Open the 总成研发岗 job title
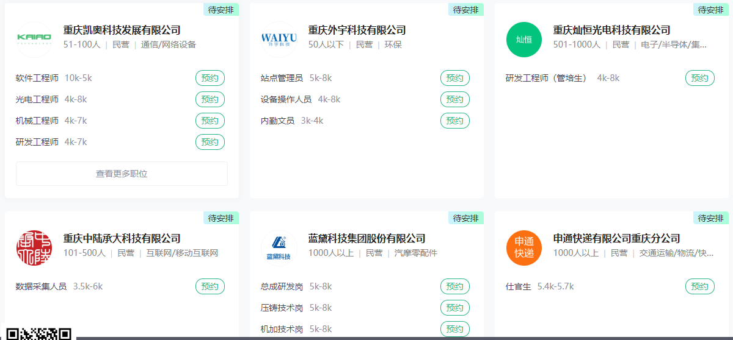733x340 pixels. coord(282,286)
